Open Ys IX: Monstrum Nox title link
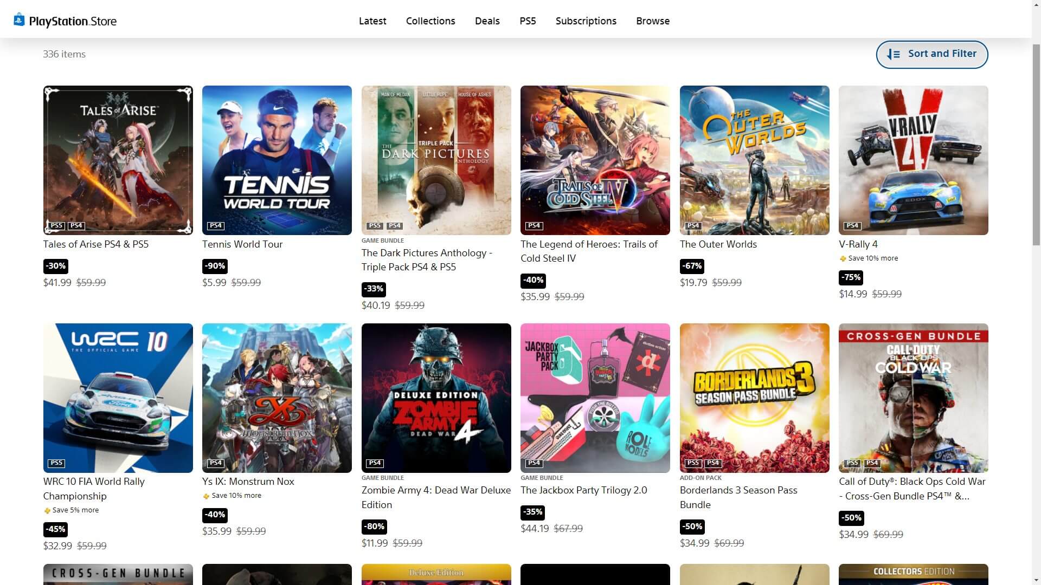Image resolution: width=1041 pixels, height=585 pixels. [x=248, y=482]
